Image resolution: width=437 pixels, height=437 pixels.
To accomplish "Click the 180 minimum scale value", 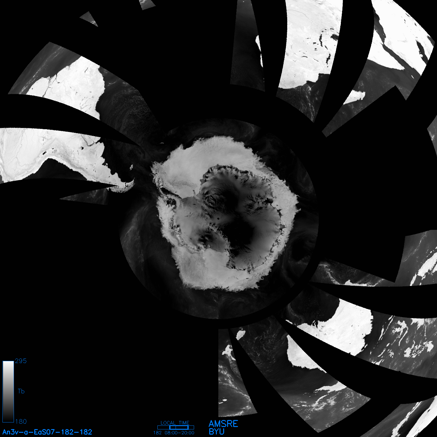I will pyautogui.click(x=21, y=421).
